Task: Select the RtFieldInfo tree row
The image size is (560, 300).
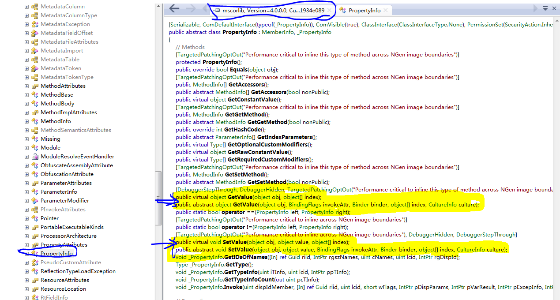Action: coord(54,298)
